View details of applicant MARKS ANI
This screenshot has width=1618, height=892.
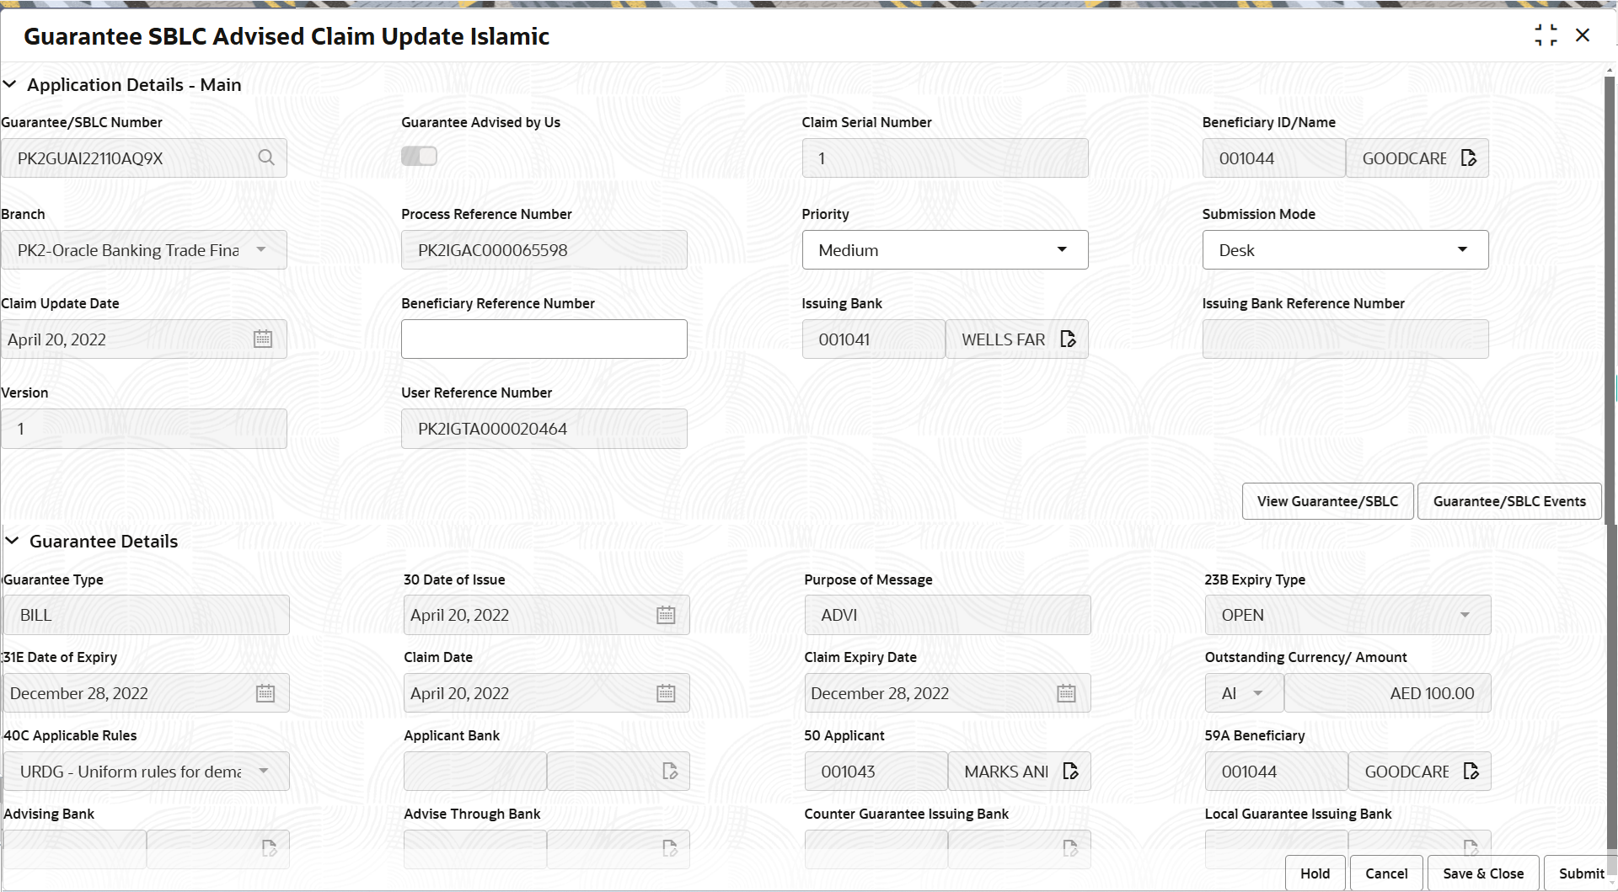tap(1071, 771)
